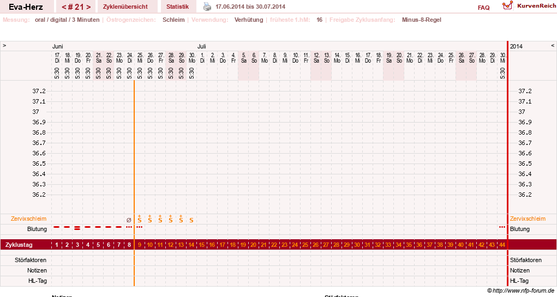Open the FAQ link

point(483,8)
